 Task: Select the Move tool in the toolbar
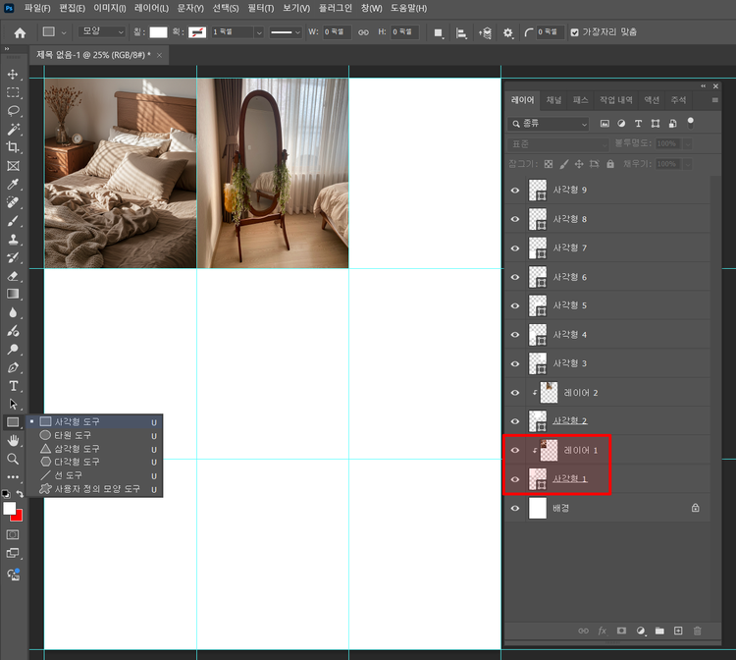tap(13, 75)
